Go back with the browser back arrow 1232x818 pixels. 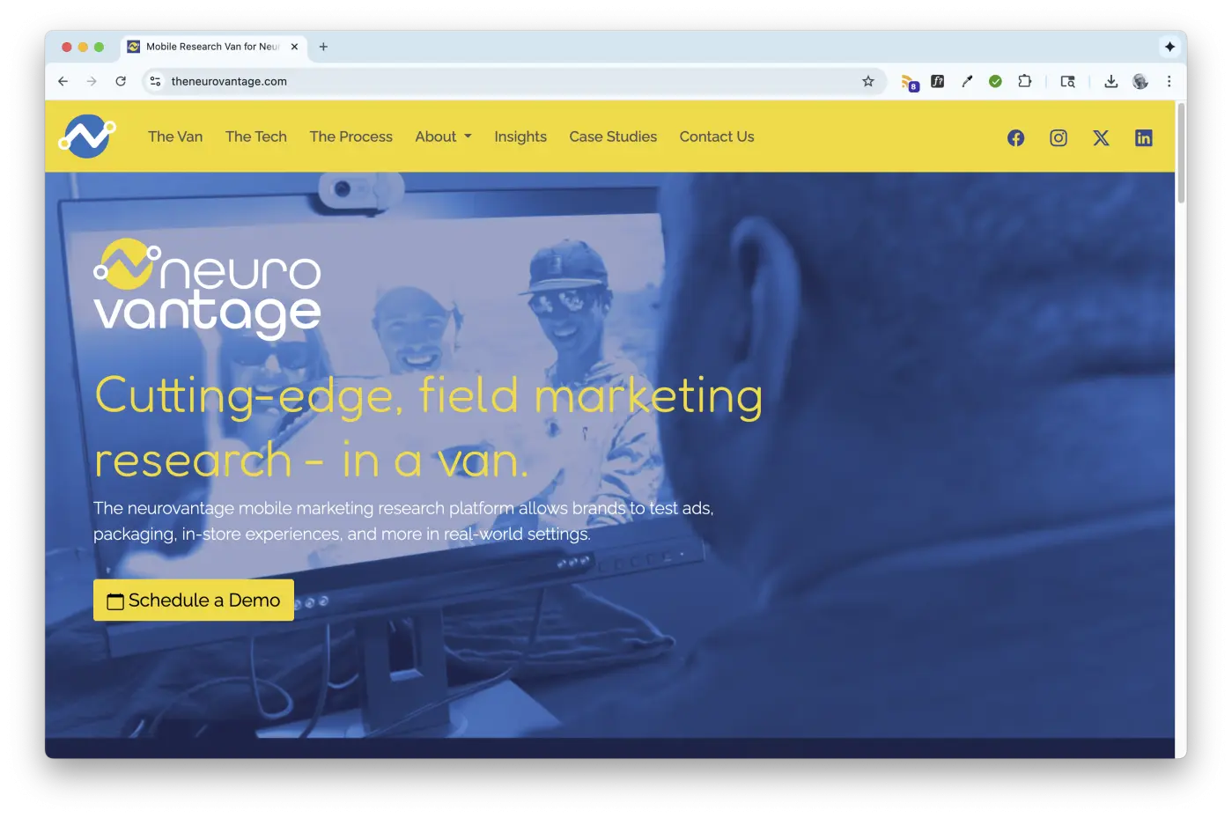(x=63, y=81)
